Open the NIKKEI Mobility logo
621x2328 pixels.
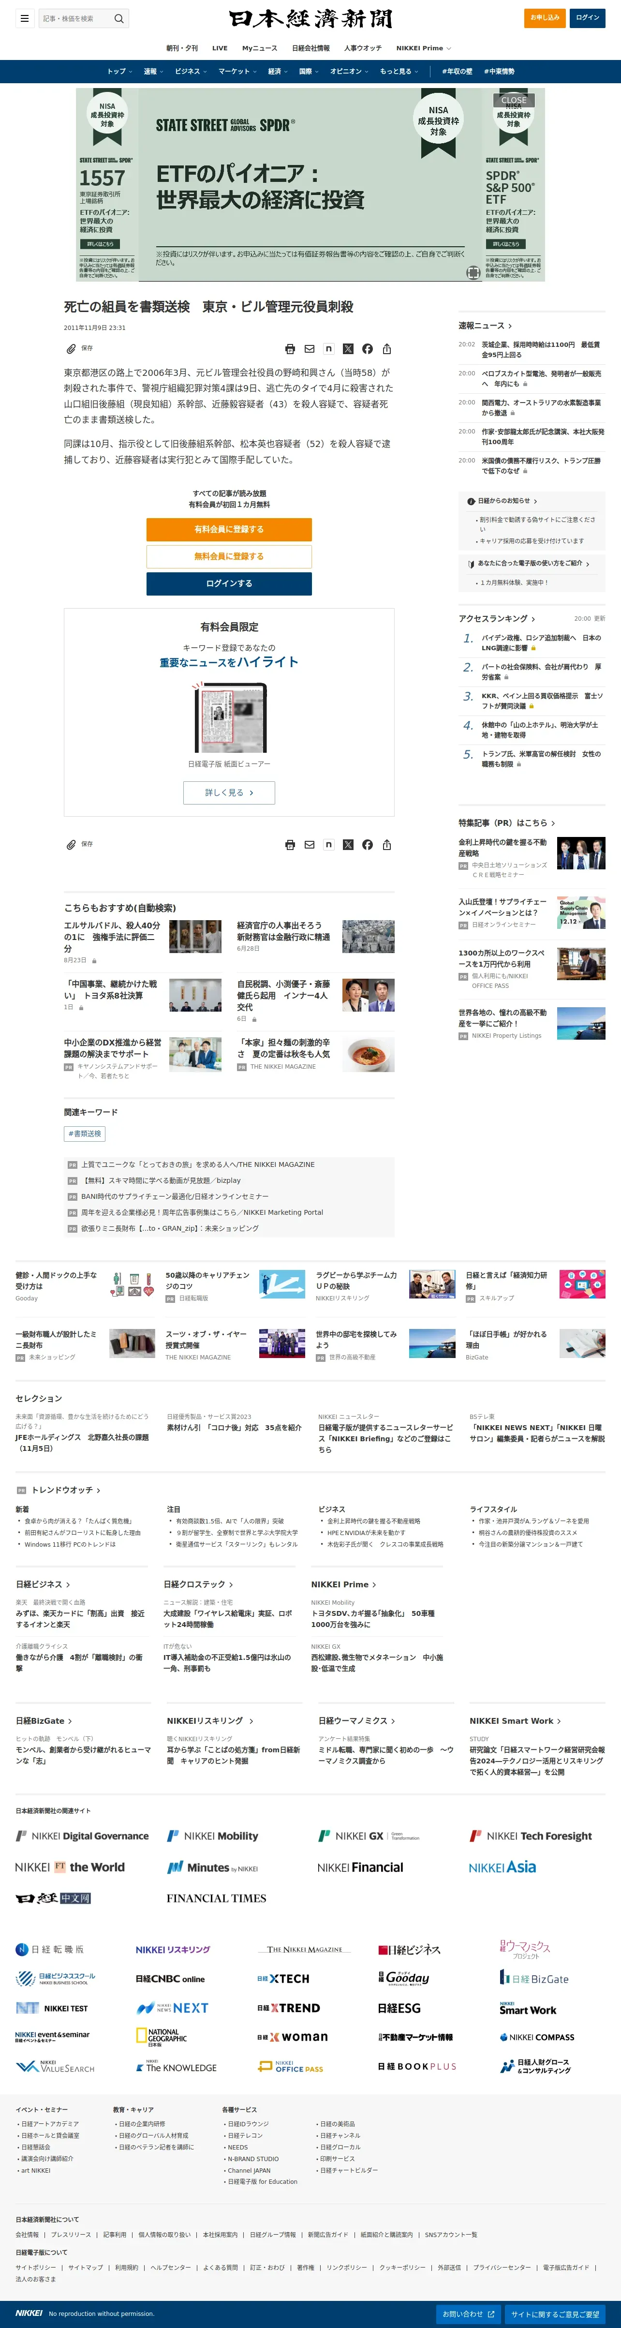pos(212,1836)
